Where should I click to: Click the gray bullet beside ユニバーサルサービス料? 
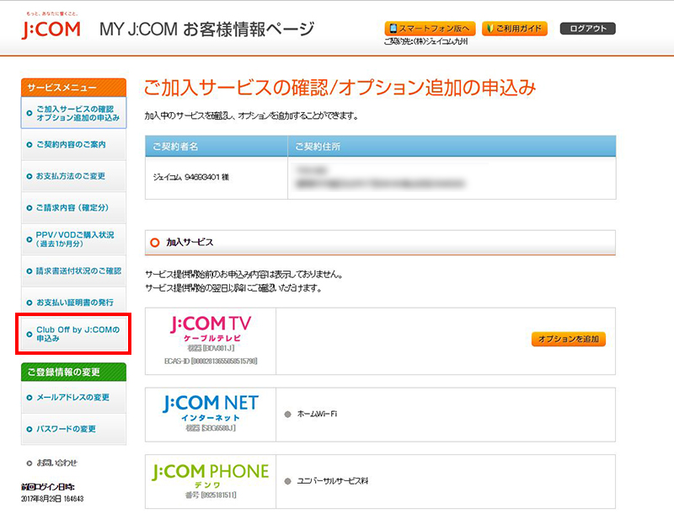point(287,481)
